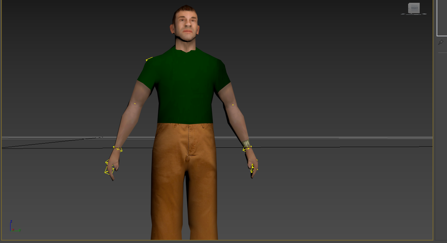This screenshot has height=243, width=447.
Task: Select the yellow shoulder bone marker
Action: click(149, 59)
